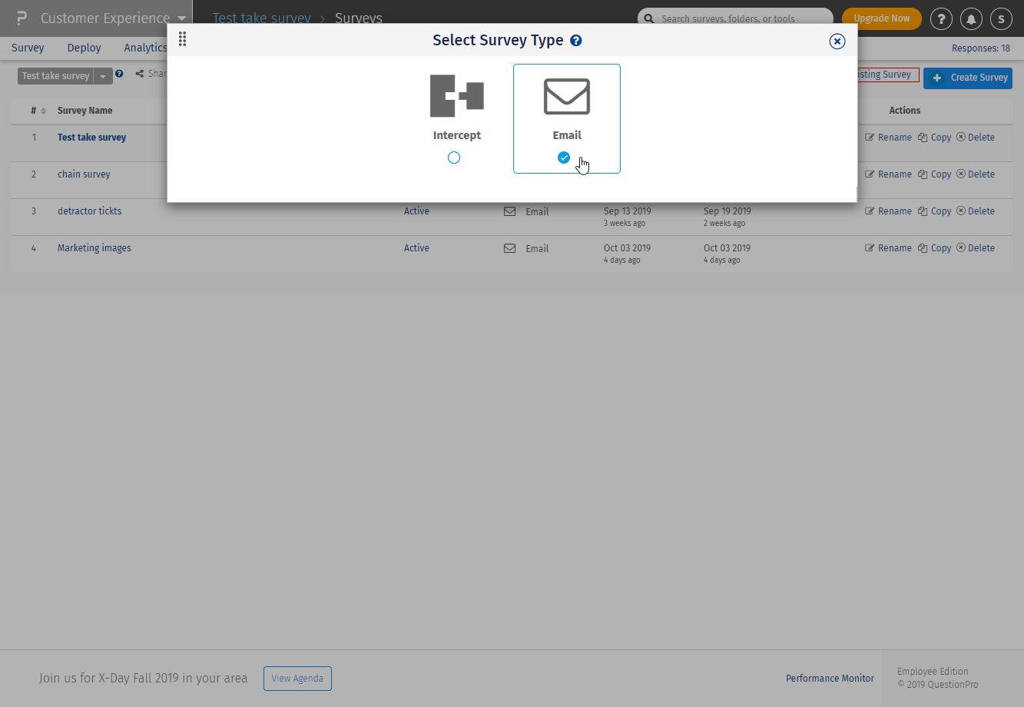The width and height of the screenshot is (1024, 707).
Task: Click envelope icon in Marketing images row
Action: click(509, 248)
